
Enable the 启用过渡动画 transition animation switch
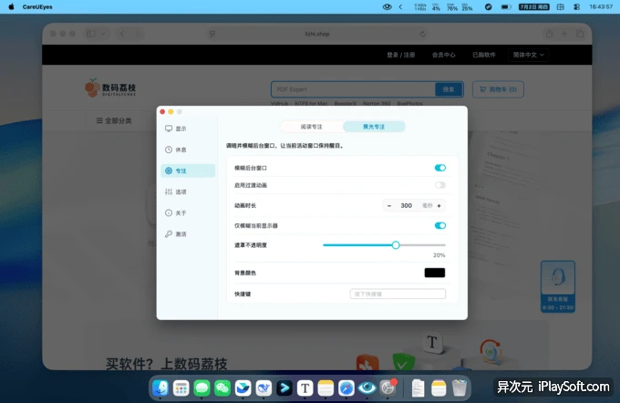click(439, 185)
